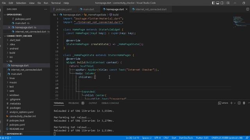Select the Terminal panel tab
Image resolution: width=250 pixels, height=140 pixels.
click(x=59, y=103)
